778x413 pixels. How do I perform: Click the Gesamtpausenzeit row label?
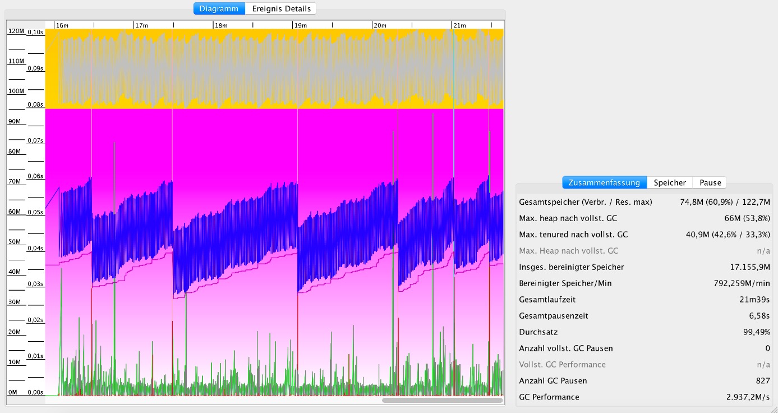coord(553,315)
